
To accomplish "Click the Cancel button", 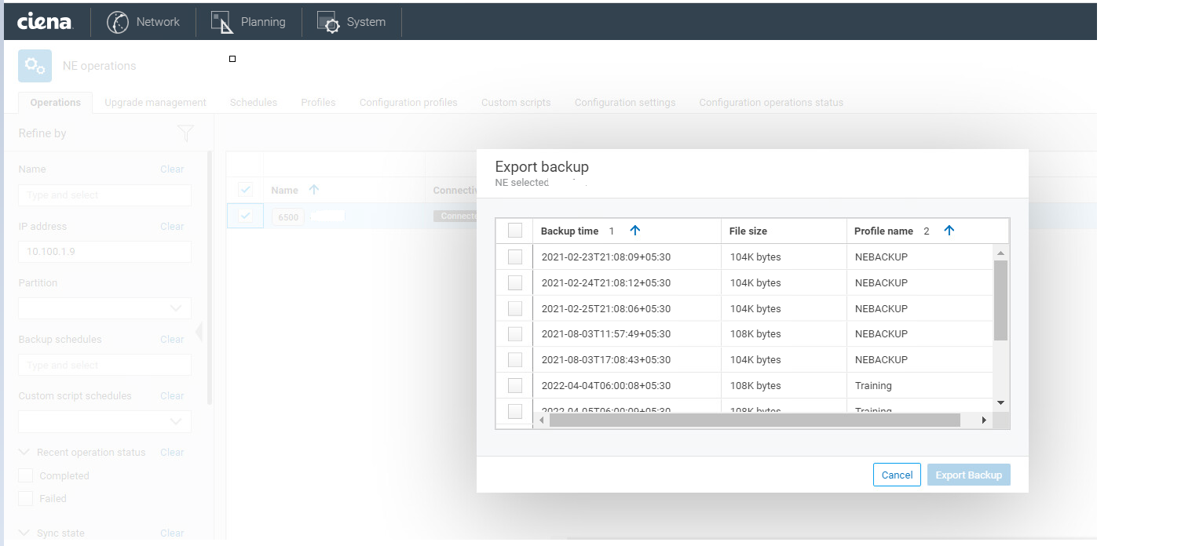I will tap(897, 475).
